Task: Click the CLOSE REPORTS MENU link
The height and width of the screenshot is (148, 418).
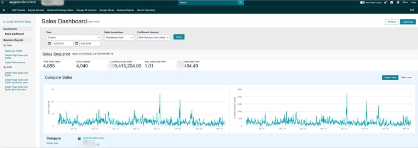Action: coord(18,22)
